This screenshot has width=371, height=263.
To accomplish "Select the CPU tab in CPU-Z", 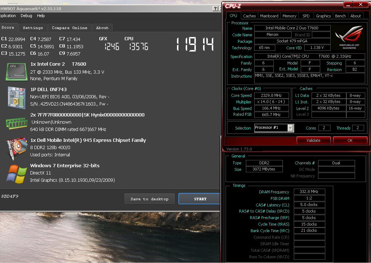I will click(x=233, y=16).
